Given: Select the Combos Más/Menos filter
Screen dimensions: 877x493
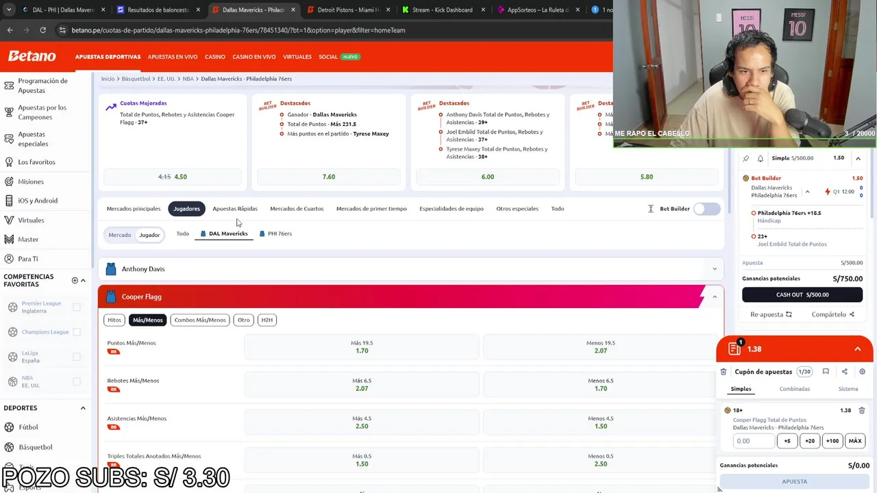Looking at the screenshot, I should (199, 320).
